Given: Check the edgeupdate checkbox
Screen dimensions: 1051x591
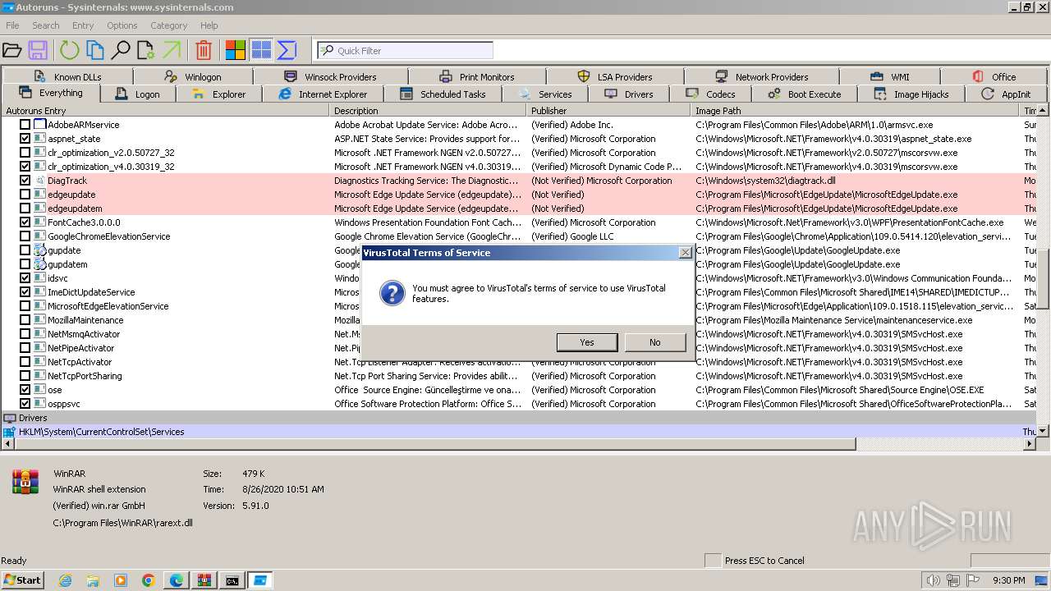Looking at the screenshot, I should point(25,195).
